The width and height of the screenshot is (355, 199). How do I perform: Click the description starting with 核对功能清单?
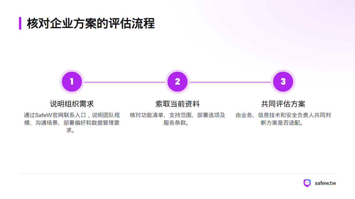(177, 119)
